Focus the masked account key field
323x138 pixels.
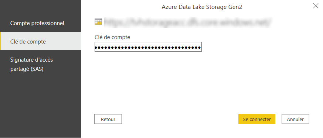[148, 47]
